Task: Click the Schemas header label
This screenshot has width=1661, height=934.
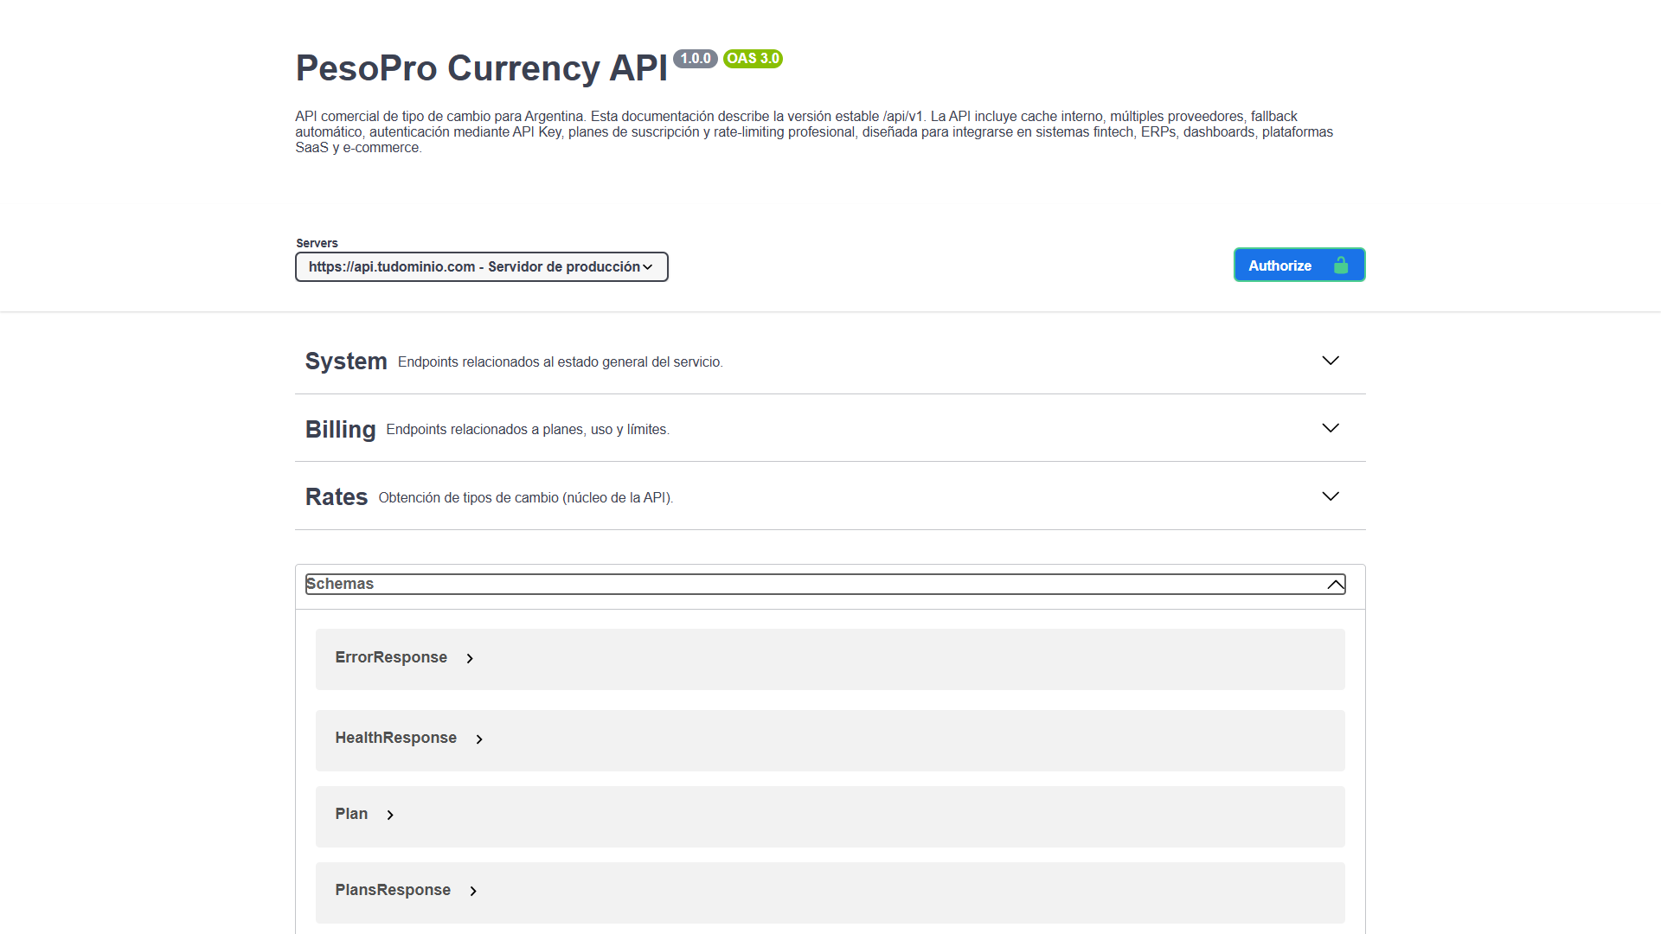Action: (340, 584)
